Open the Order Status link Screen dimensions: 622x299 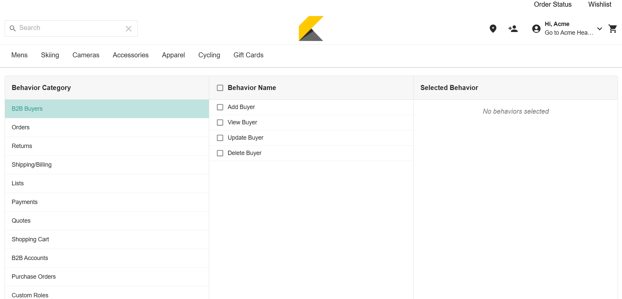click(553, 4)
